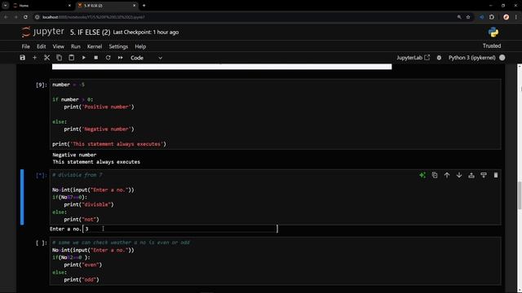The height and width of the screenshot is (293, 522).
Task: Bookmark this page with star icon
Action: click(x=468, y=17)
